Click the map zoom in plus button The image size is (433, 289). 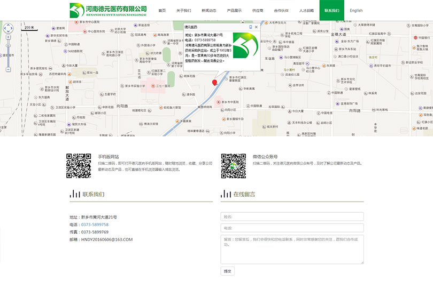(x=7, y=38)
